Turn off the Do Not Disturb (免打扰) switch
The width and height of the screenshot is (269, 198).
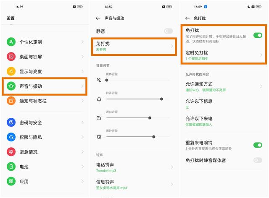click(x=258, y=35)
